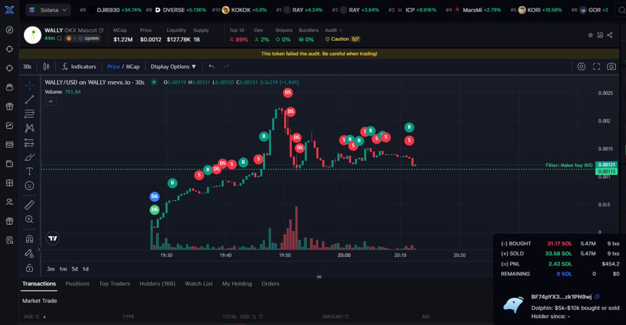Expand the Display Options dropdown

click(173, 67)
